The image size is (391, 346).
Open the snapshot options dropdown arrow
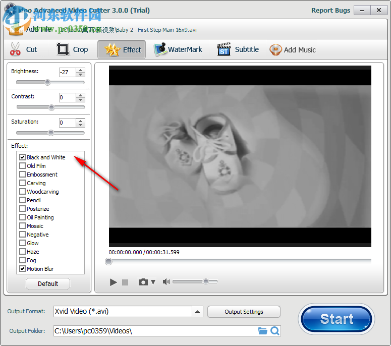(153, 282)
